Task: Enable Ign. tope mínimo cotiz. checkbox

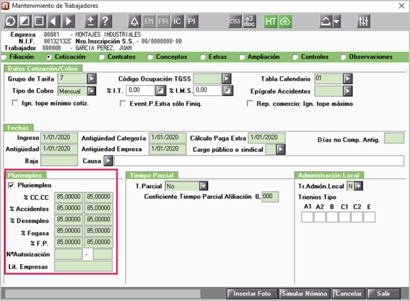Action: coord(14,104)
